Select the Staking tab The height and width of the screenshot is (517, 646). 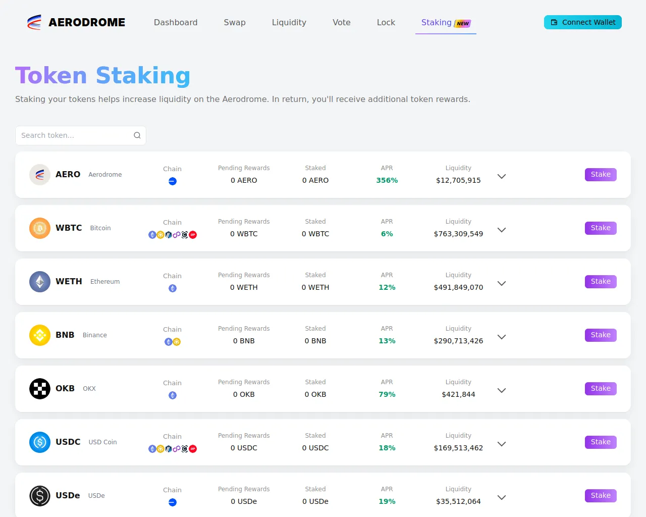[446, 23]
